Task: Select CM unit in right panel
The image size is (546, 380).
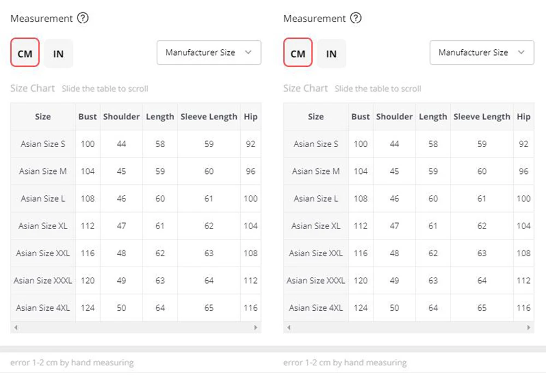Action: click(298, 52)
